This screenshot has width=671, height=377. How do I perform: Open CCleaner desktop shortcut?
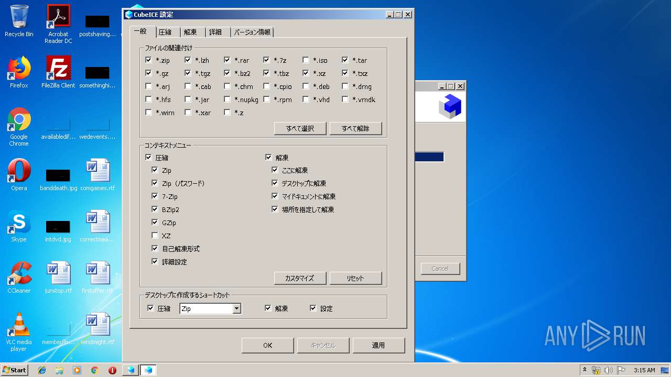19,278
